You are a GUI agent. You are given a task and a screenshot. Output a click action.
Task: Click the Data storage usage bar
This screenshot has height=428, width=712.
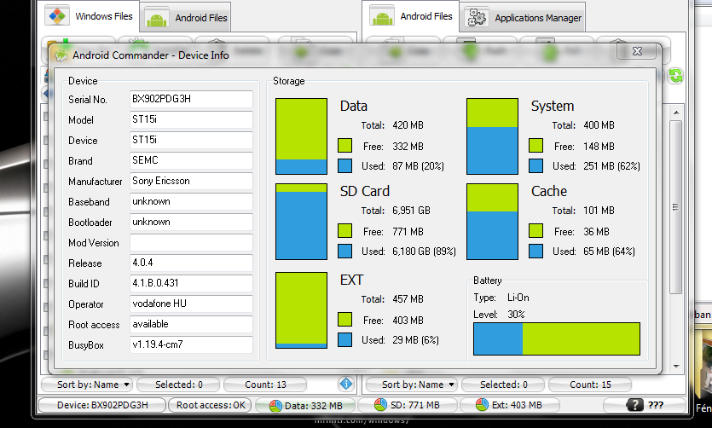[x=302, y=136]
